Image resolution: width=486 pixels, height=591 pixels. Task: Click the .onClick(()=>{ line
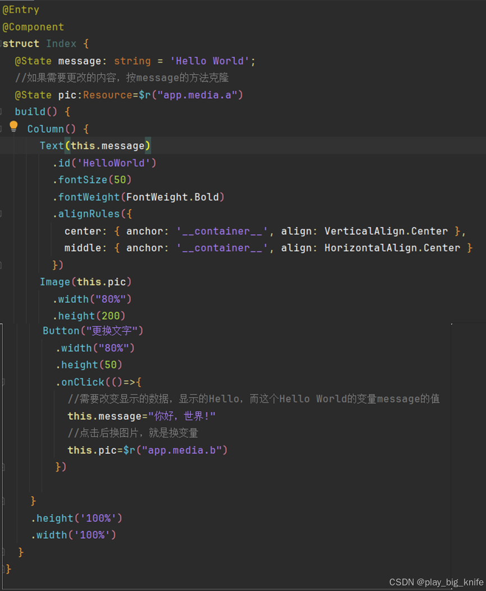(x=98, y=382)
